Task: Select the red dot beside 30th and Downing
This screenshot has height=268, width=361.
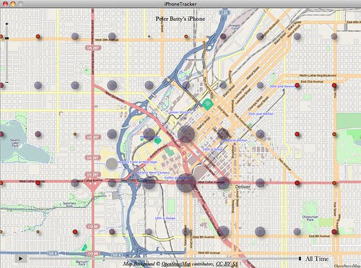Action: click(297, 85)
